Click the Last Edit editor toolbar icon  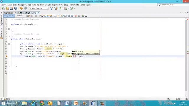pos(28,16)
